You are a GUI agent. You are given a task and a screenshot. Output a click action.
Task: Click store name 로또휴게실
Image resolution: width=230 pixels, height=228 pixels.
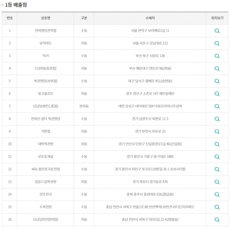46,156
